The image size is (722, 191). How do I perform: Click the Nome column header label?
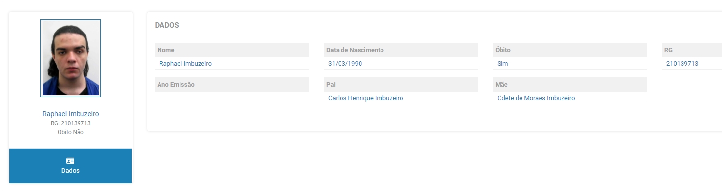[x=166, y=50]
